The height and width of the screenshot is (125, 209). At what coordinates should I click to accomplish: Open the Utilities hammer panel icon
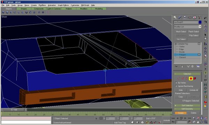pyautogui.click(x=199, y=17)
